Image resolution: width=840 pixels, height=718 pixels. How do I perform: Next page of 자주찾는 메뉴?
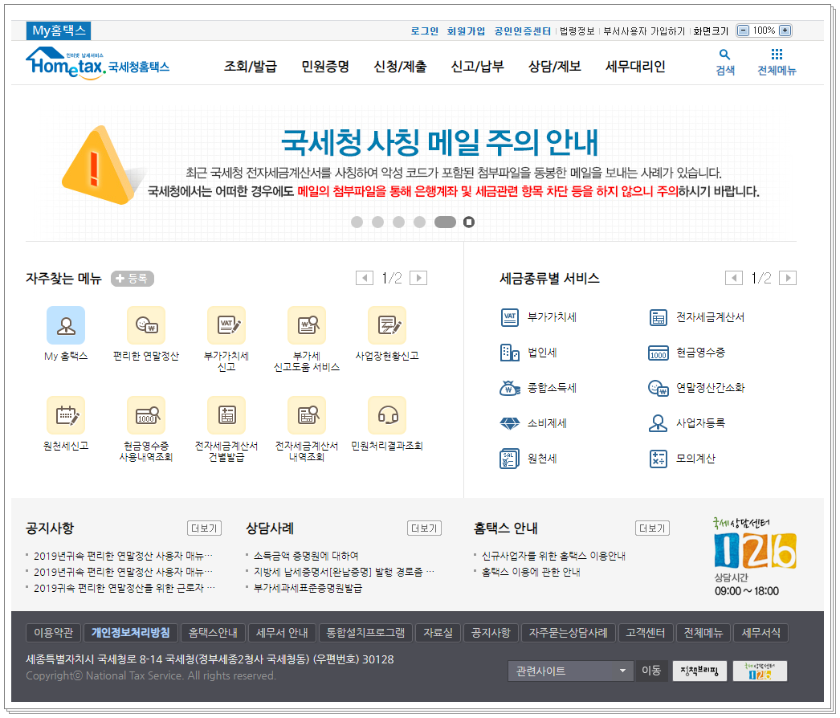point(418,278)
